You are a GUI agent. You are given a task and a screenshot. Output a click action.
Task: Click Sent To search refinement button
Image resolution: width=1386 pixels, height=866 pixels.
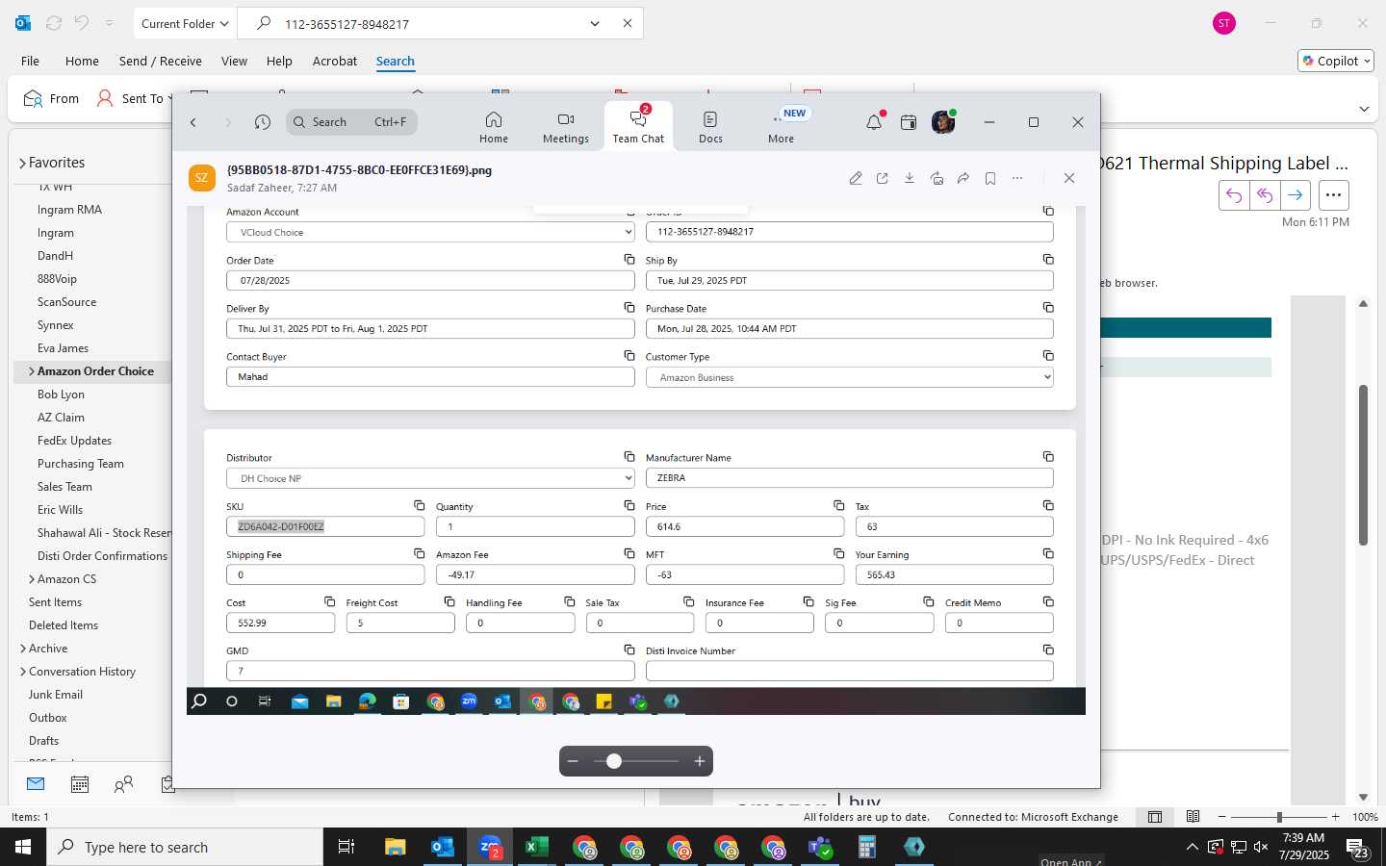[133, 98]
